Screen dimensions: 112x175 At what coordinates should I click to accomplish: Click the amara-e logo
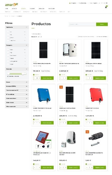tap(11, 4)
